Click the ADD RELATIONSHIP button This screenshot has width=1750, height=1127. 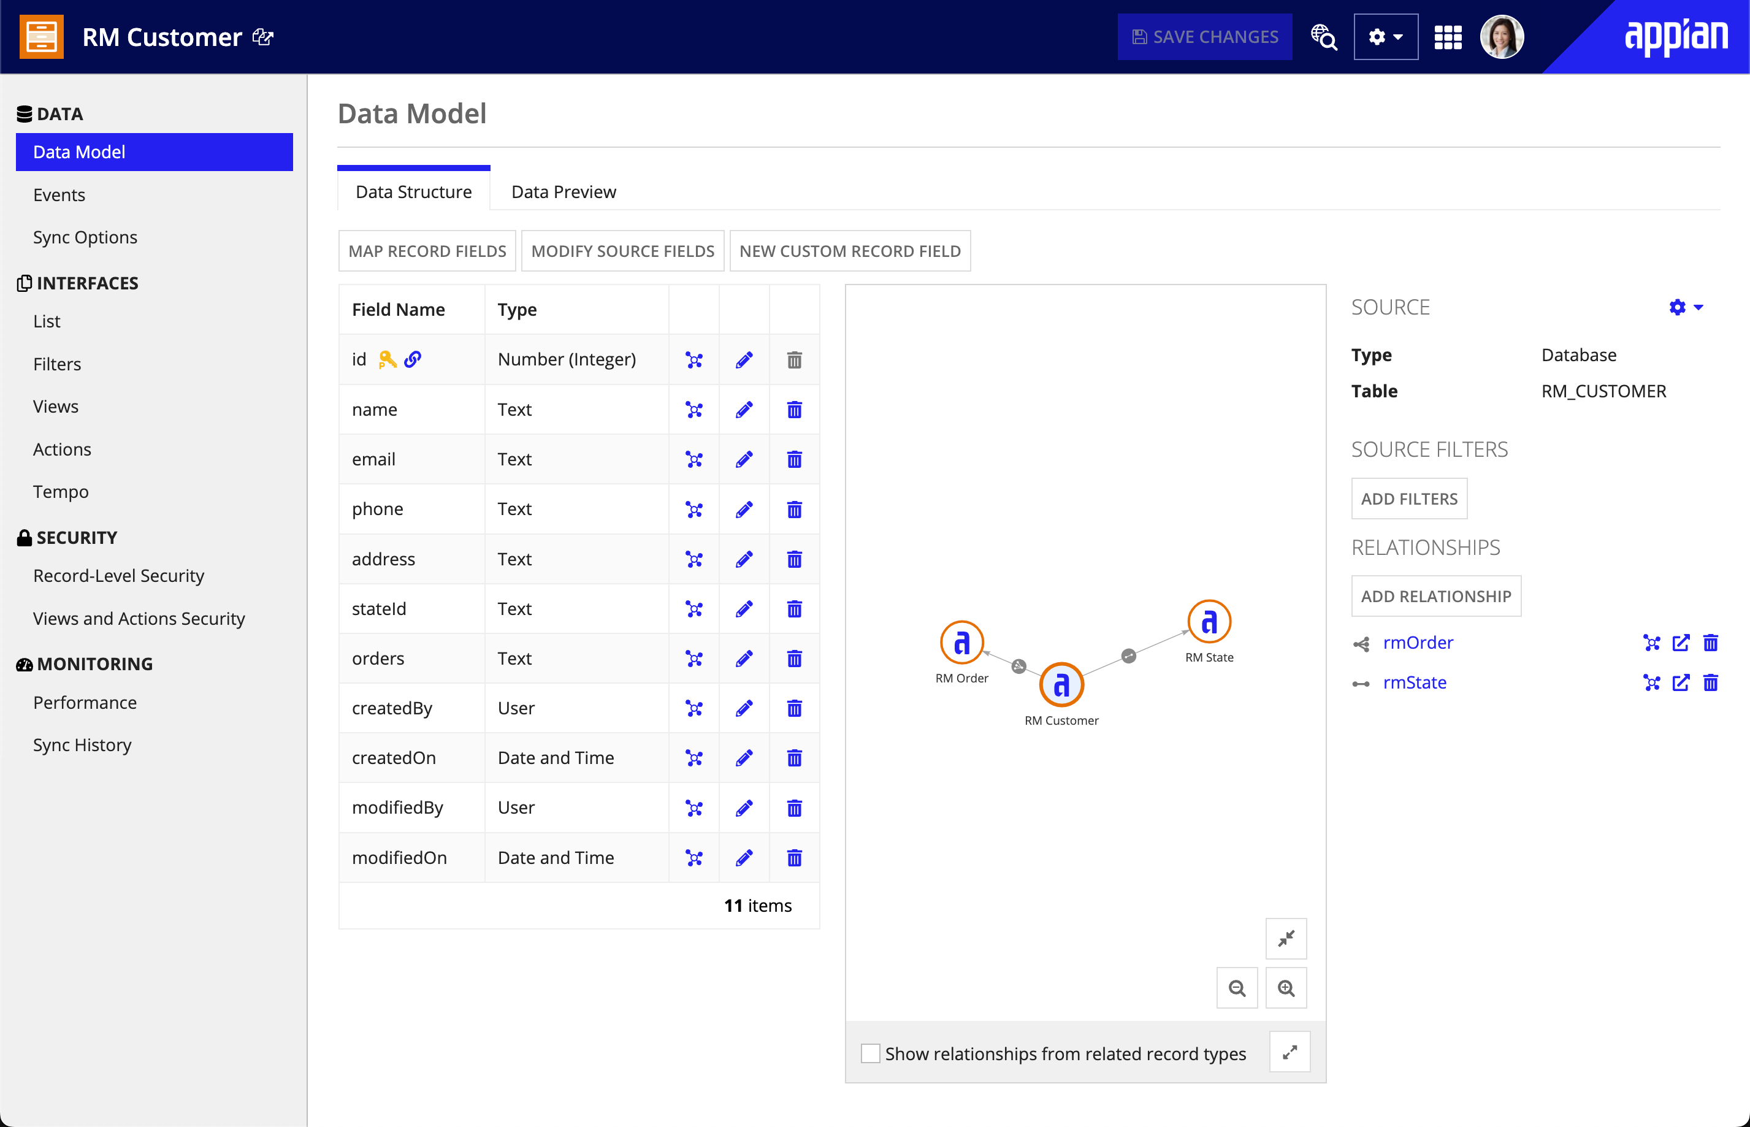(1436, 596)
